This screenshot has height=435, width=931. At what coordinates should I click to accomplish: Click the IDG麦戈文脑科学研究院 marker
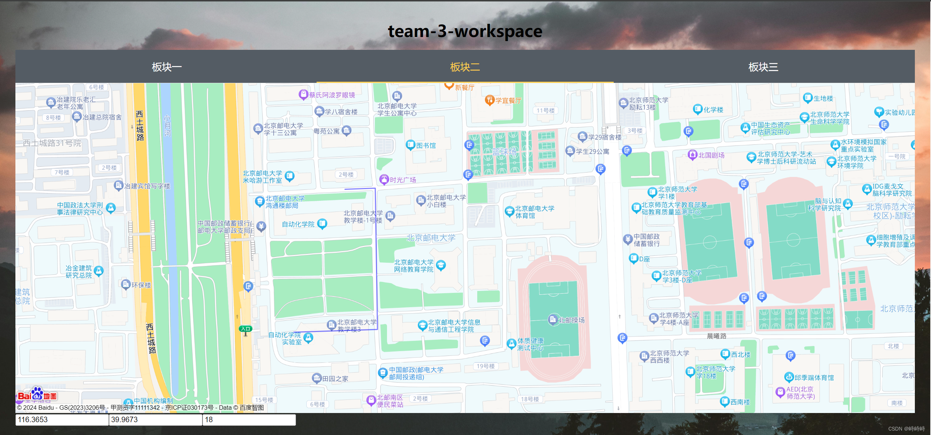[x=866, y=189]
